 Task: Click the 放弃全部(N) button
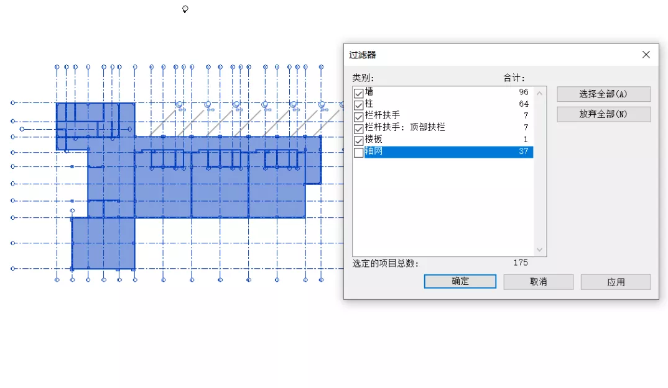[x=603, y=114]
